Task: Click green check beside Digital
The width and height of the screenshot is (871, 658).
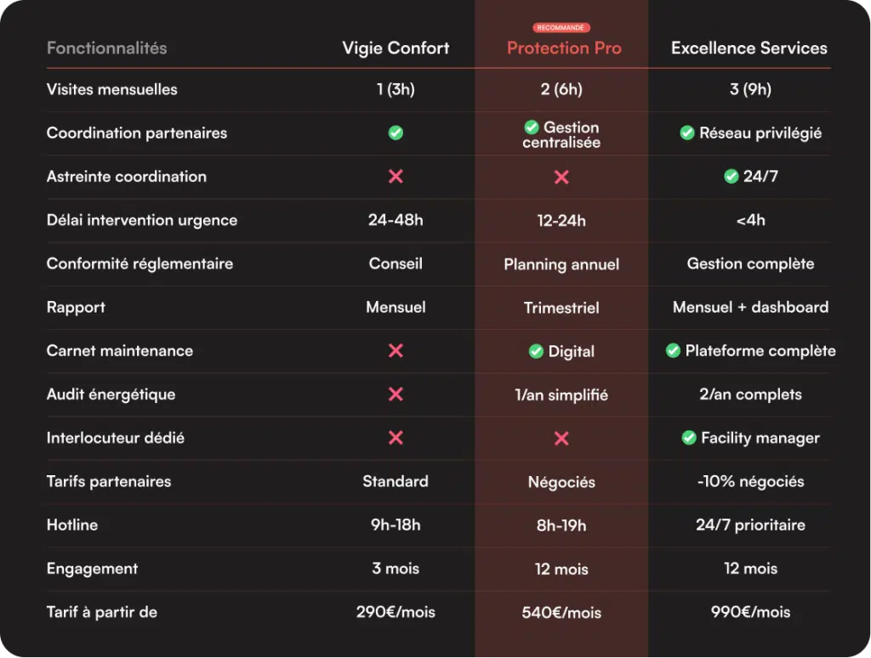Action: [536, 351]
